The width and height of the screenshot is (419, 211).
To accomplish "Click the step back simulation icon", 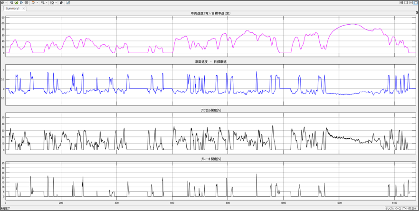I will click(x=12, y=2).
